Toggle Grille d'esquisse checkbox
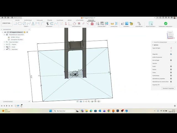 click(x=171, y=57)
